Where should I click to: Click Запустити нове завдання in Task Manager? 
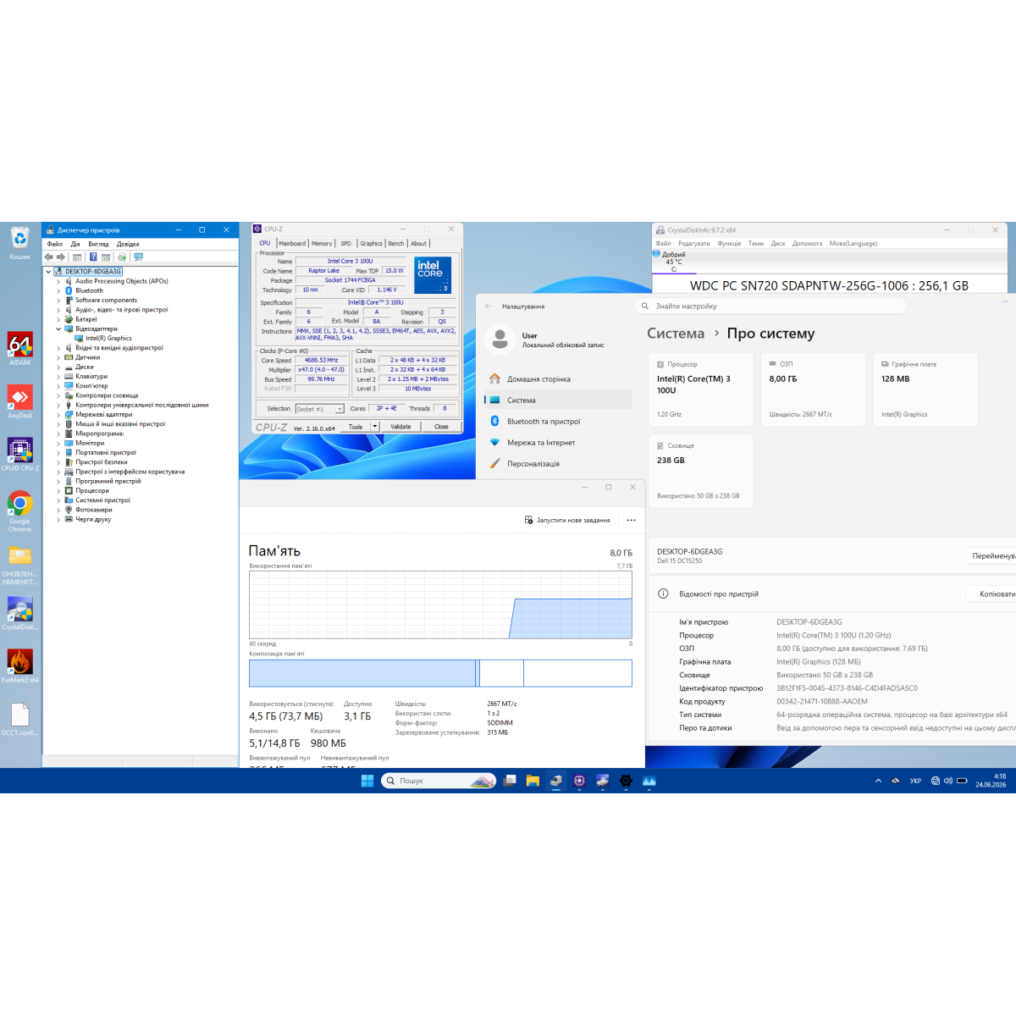567,520
